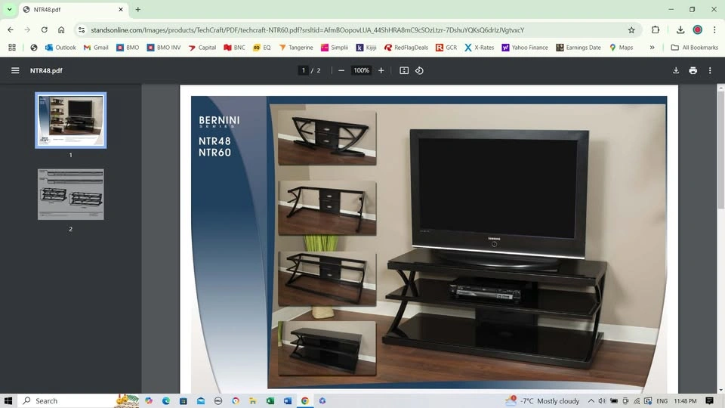The width and height of the screenshot is (725, 408).
Task: Click the 11:48 PM clock
Action: 685,400
